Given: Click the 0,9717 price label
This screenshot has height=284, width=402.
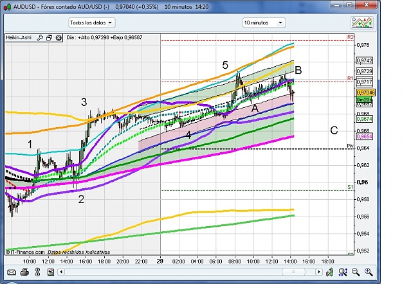Looking at the screenshot, I should (x=364, y=82).
